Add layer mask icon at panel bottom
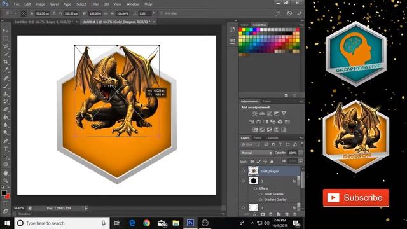This screenshot has height=229, width=407. click(x=263, y=214)
